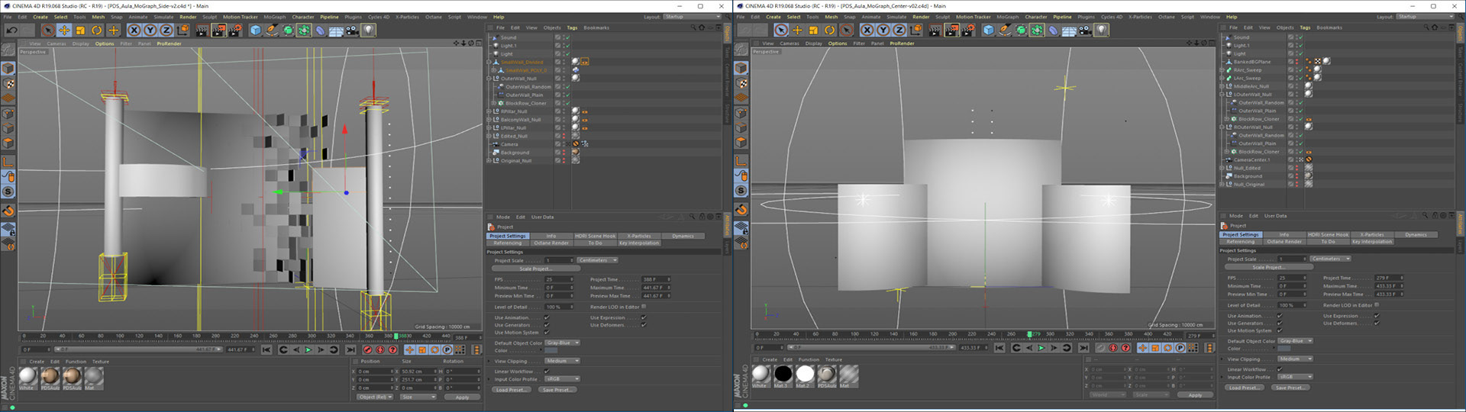Image resolution: width=1466 pixels, height=412 pixels.
Task: Click coordinate system icon in left window
Action: [x=182, y=31]
